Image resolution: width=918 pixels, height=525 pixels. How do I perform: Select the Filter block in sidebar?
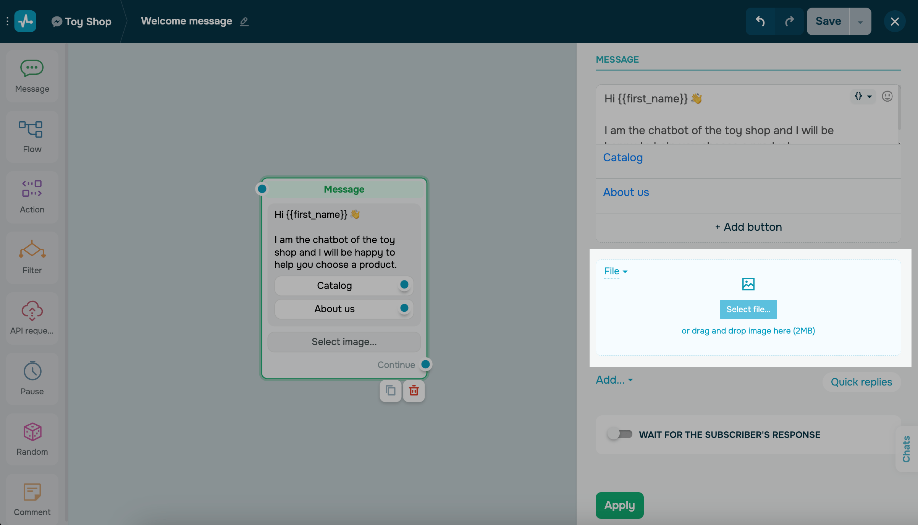pyautogui.click(x=32, y=257)
